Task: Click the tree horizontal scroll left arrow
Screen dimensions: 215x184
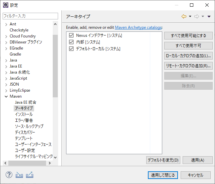Action: pos(5,163)
